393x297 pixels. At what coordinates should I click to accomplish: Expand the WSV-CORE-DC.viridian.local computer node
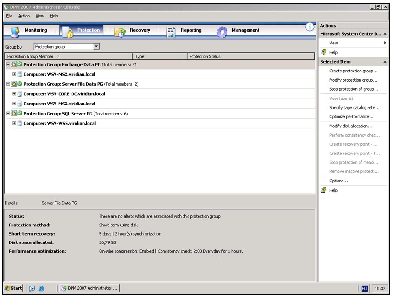[x=14, y=94]
